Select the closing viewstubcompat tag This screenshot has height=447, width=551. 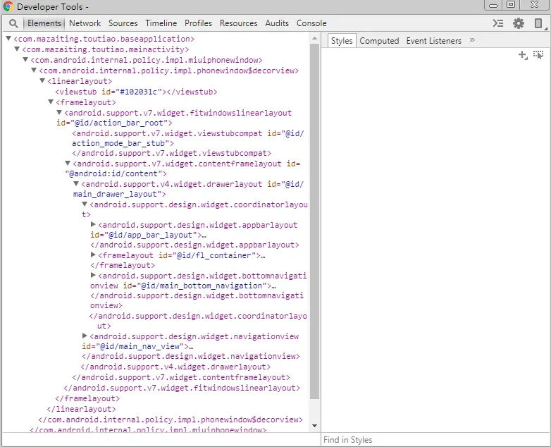click(171, 153)
